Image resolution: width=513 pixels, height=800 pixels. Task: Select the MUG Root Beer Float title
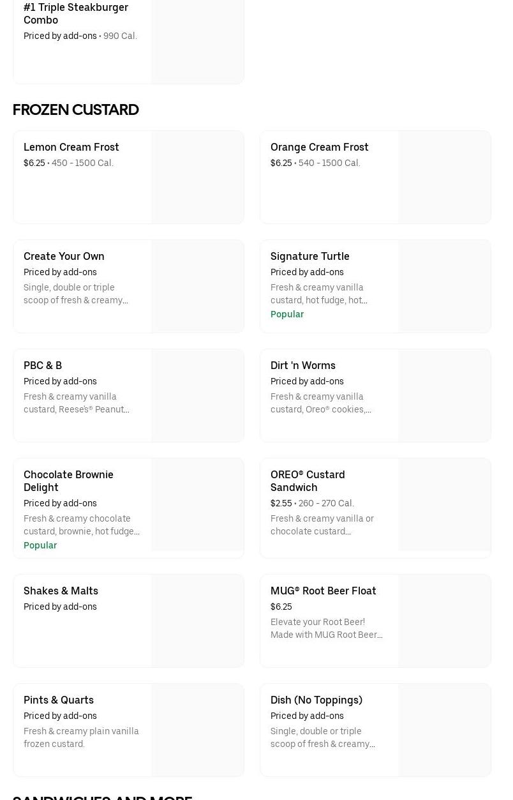tap(323, 591)
